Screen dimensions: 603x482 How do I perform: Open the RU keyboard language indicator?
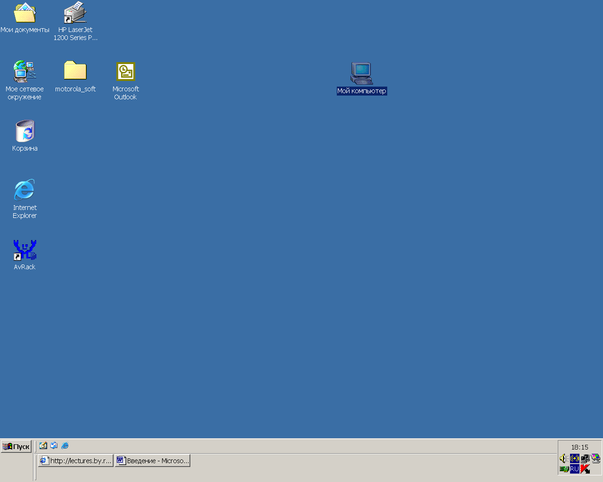[x=574, y=469]
